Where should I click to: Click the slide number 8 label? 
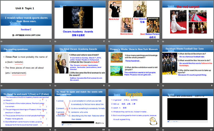tap(212, 85)
